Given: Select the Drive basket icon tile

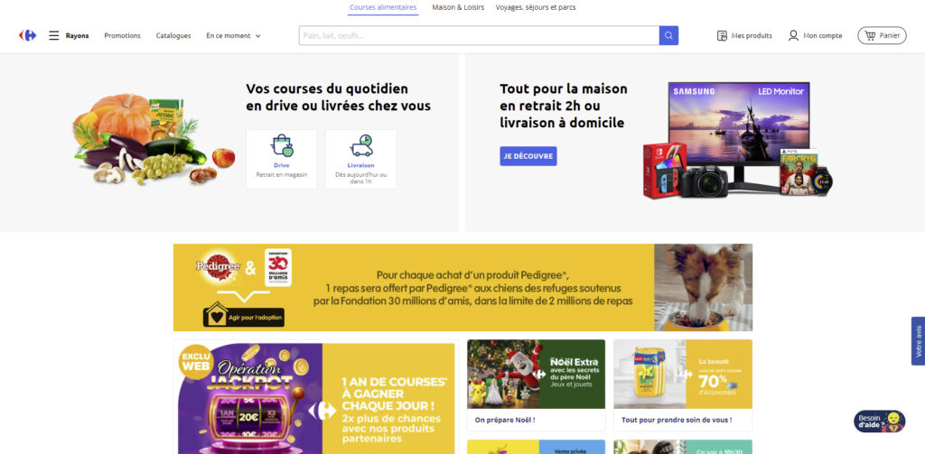Looking at the screenshot, I should (x=282, y=159).
